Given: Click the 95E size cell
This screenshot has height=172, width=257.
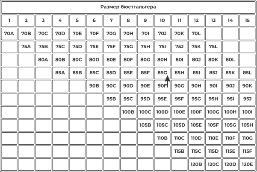Looking at the screenshot, I should pyautogui.click(x=162, y=99).
